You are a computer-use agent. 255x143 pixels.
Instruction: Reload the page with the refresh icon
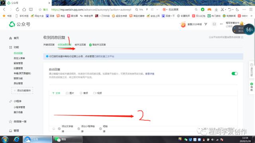(x=18, y=10)
